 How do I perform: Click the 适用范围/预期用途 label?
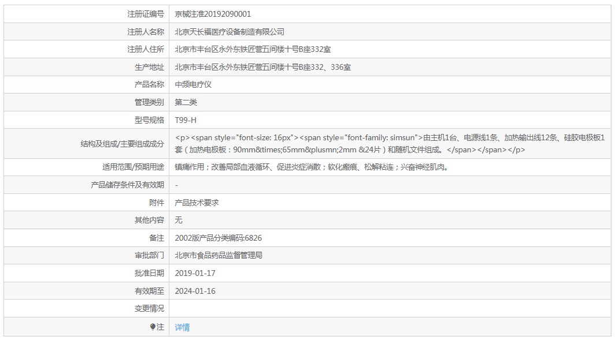pyautogui.click(x=134, y=167)
